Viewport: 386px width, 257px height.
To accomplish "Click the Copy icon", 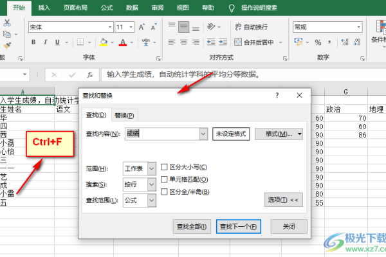I will coord(7,34).
